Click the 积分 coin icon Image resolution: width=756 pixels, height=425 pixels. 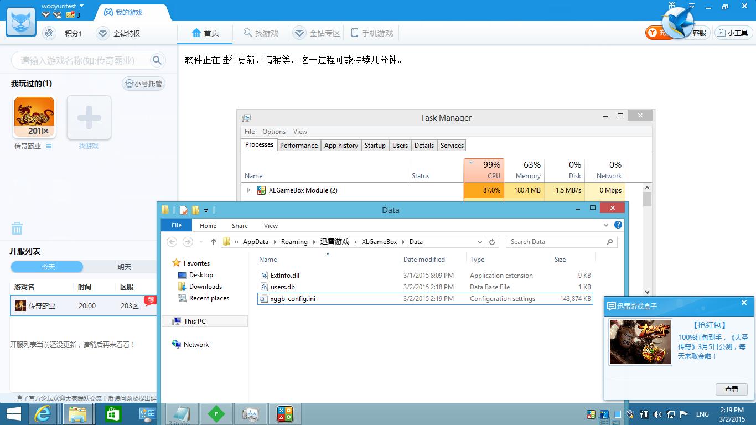49,33
